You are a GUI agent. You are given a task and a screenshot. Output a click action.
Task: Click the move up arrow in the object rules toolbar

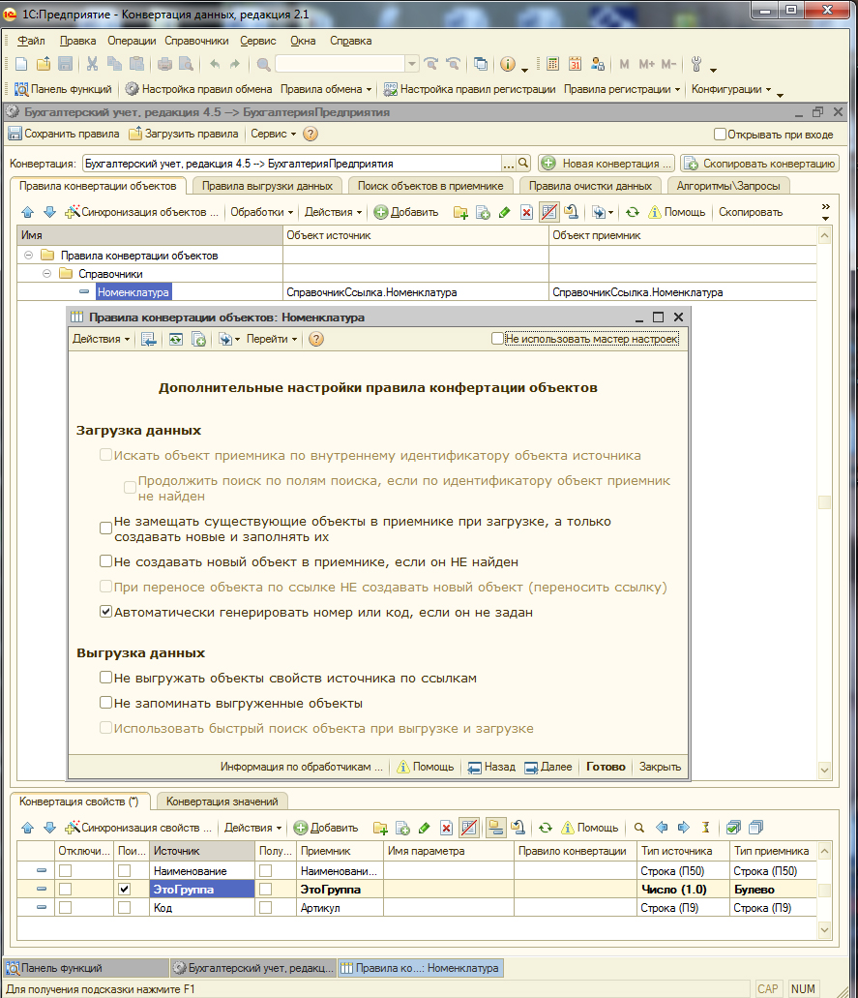point(27,212)
